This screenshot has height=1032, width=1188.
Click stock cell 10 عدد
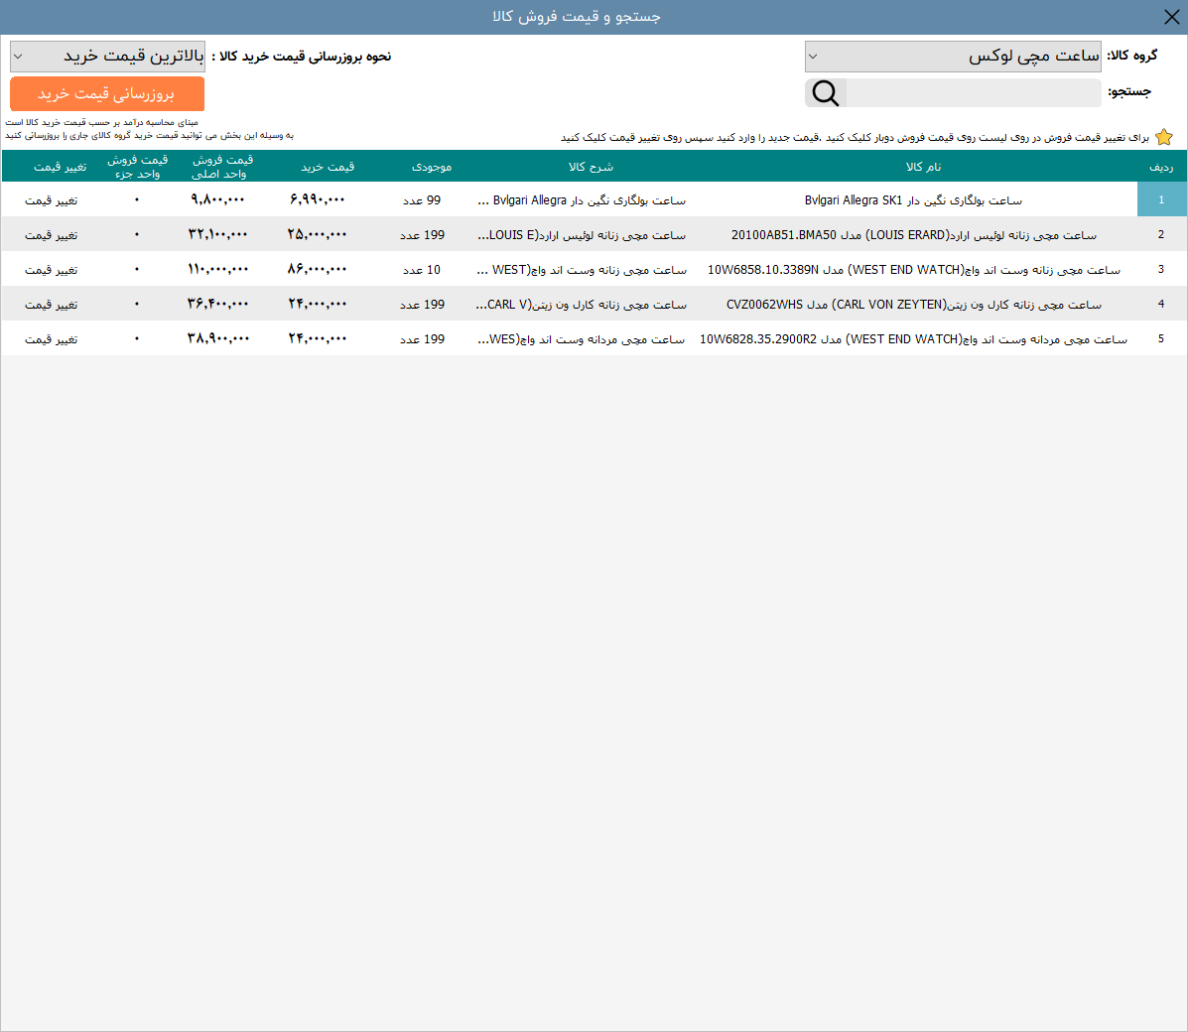pos(422,270)
